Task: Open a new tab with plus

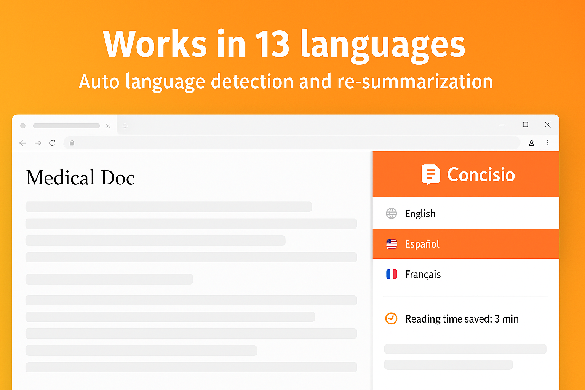Action: (125, 126)
